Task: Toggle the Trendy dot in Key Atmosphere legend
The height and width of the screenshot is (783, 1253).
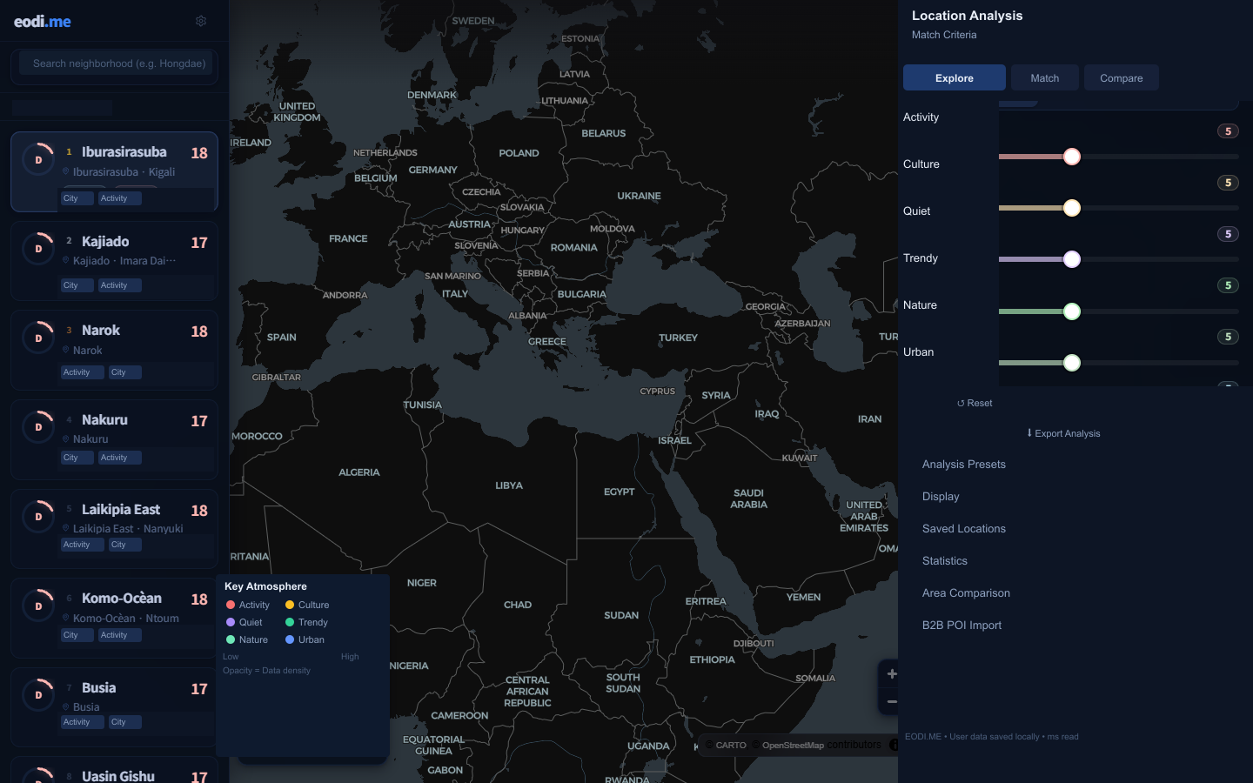Action: (290, 622)
